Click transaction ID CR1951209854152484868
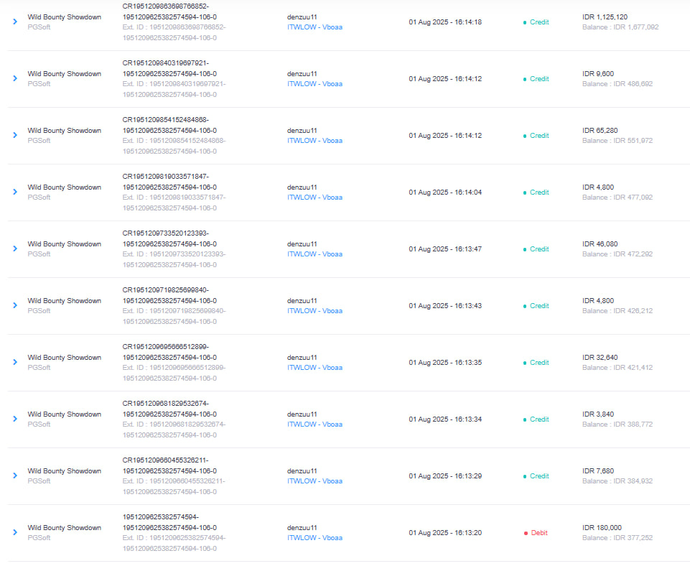Viewport: 690px width, 566px height. (165, 120)
